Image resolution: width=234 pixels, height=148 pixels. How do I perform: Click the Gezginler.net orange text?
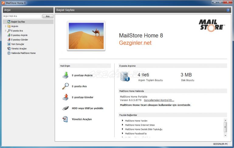tap(135, 43)
